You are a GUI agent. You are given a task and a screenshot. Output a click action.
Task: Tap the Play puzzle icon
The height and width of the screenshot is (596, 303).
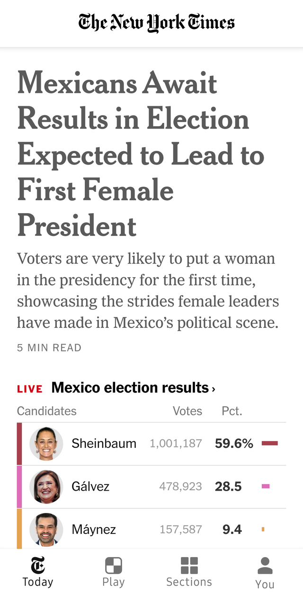click(x=114, y=565)
